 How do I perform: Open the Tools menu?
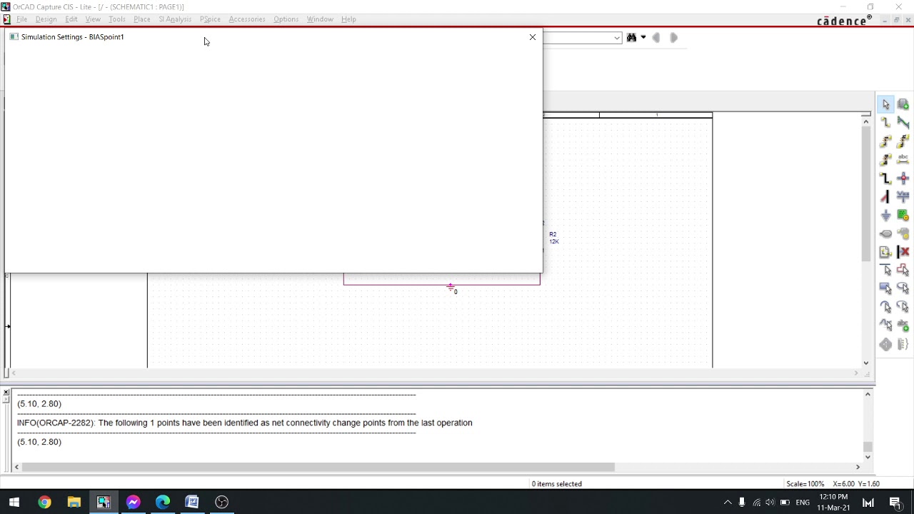click(x=117, y=19)
